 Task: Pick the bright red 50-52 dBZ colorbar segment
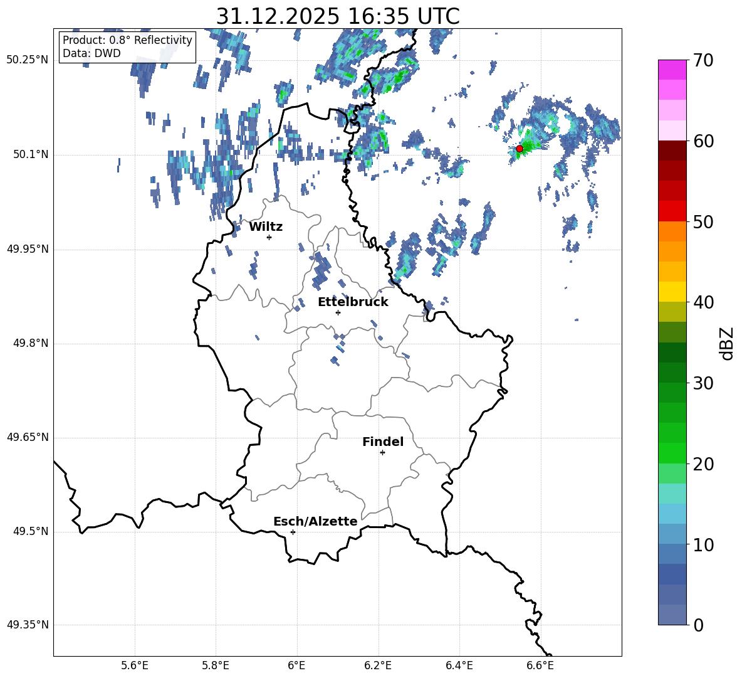click(672, 211)
